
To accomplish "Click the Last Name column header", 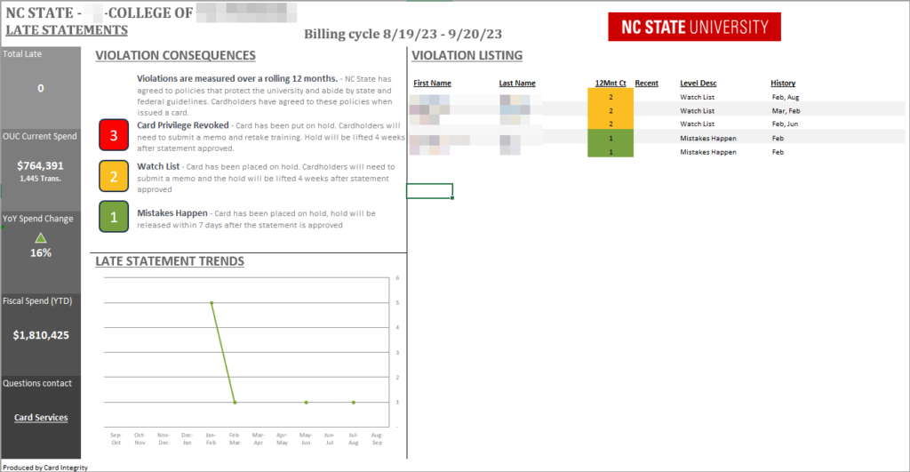I will [517, 83].
